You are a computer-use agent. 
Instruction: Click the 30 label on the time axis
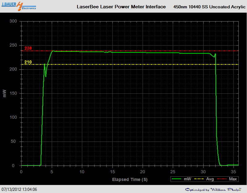[x=203, y=172]
